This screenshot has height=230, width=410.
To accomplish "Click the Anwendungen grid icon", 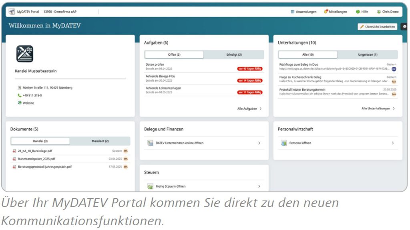I will [293, 12].
